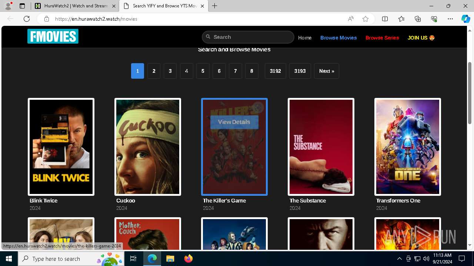The width and height of the screenshot is (474, 266).
Task: Close the HuraWatch2 tab
Action: [x=114, y=6]
